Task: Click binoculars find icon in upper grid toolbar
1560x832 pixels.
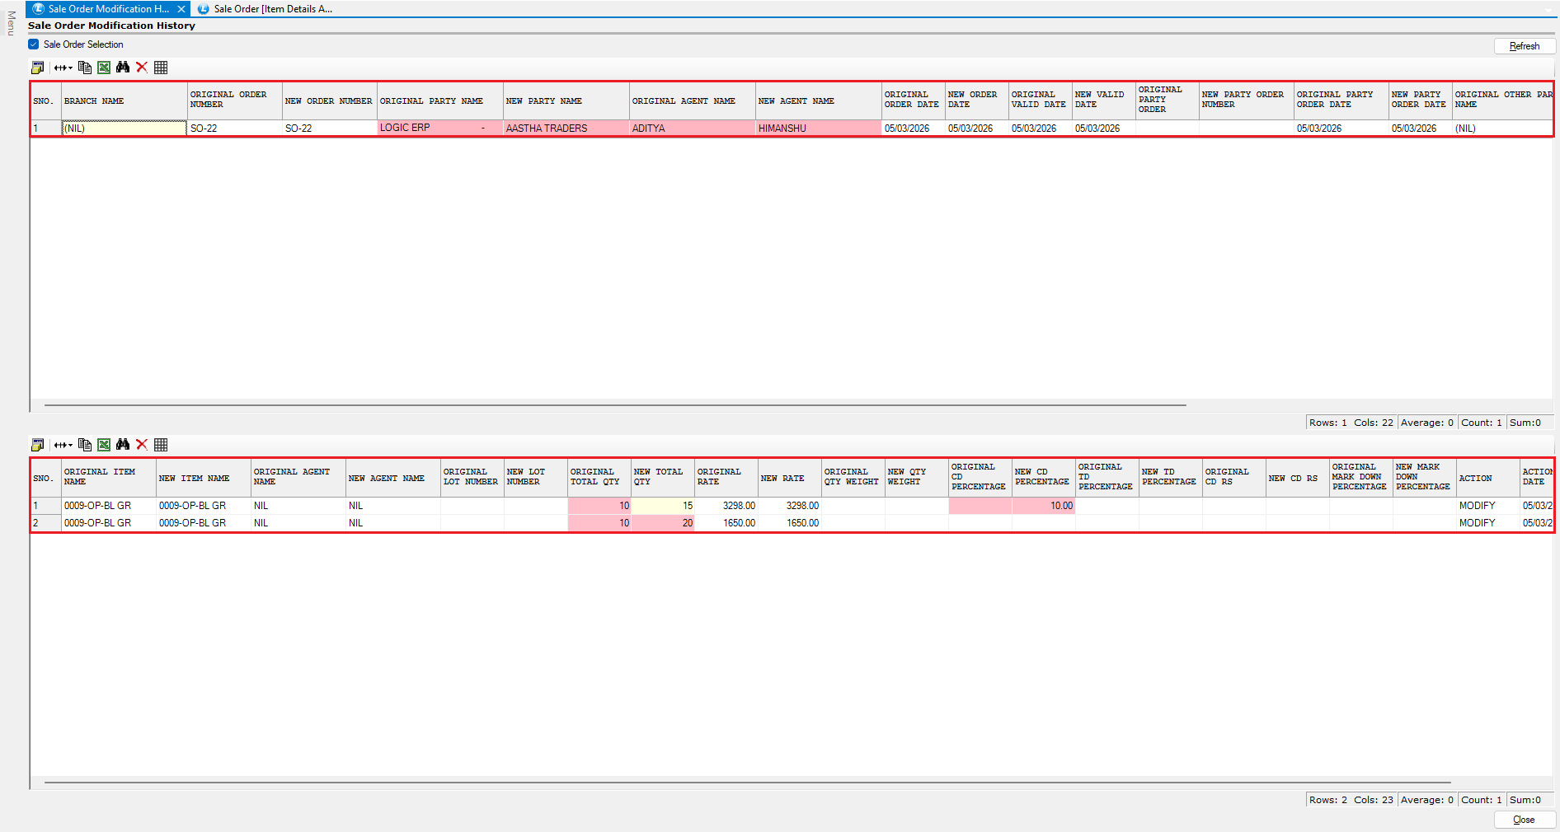Action: point(123,68)
